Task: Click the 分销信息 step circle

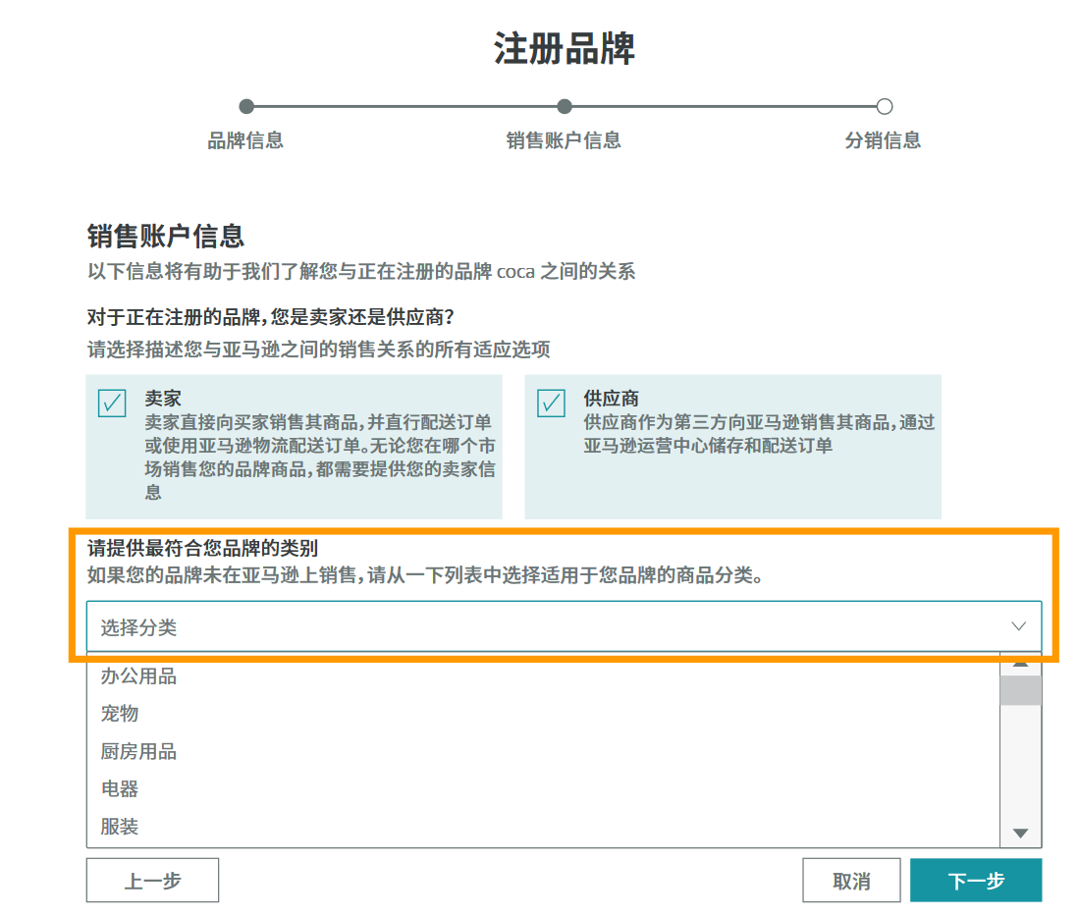Action: (885, 107)
